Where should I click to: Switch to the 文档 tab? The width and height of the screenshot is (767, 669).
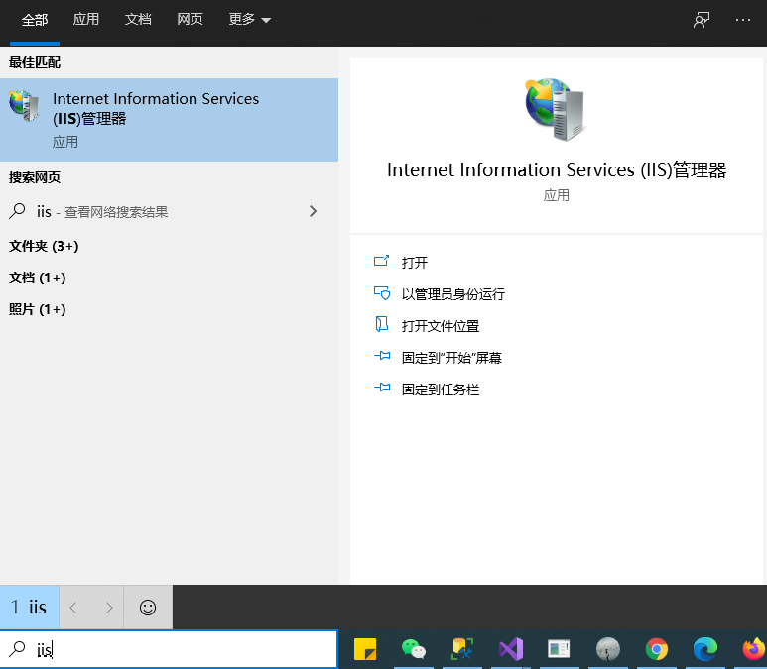click(x=138, y=20)
